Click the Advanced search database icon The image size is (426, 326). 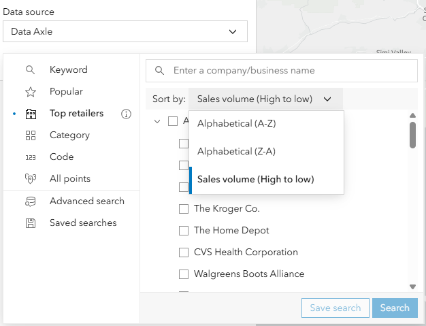31,201
